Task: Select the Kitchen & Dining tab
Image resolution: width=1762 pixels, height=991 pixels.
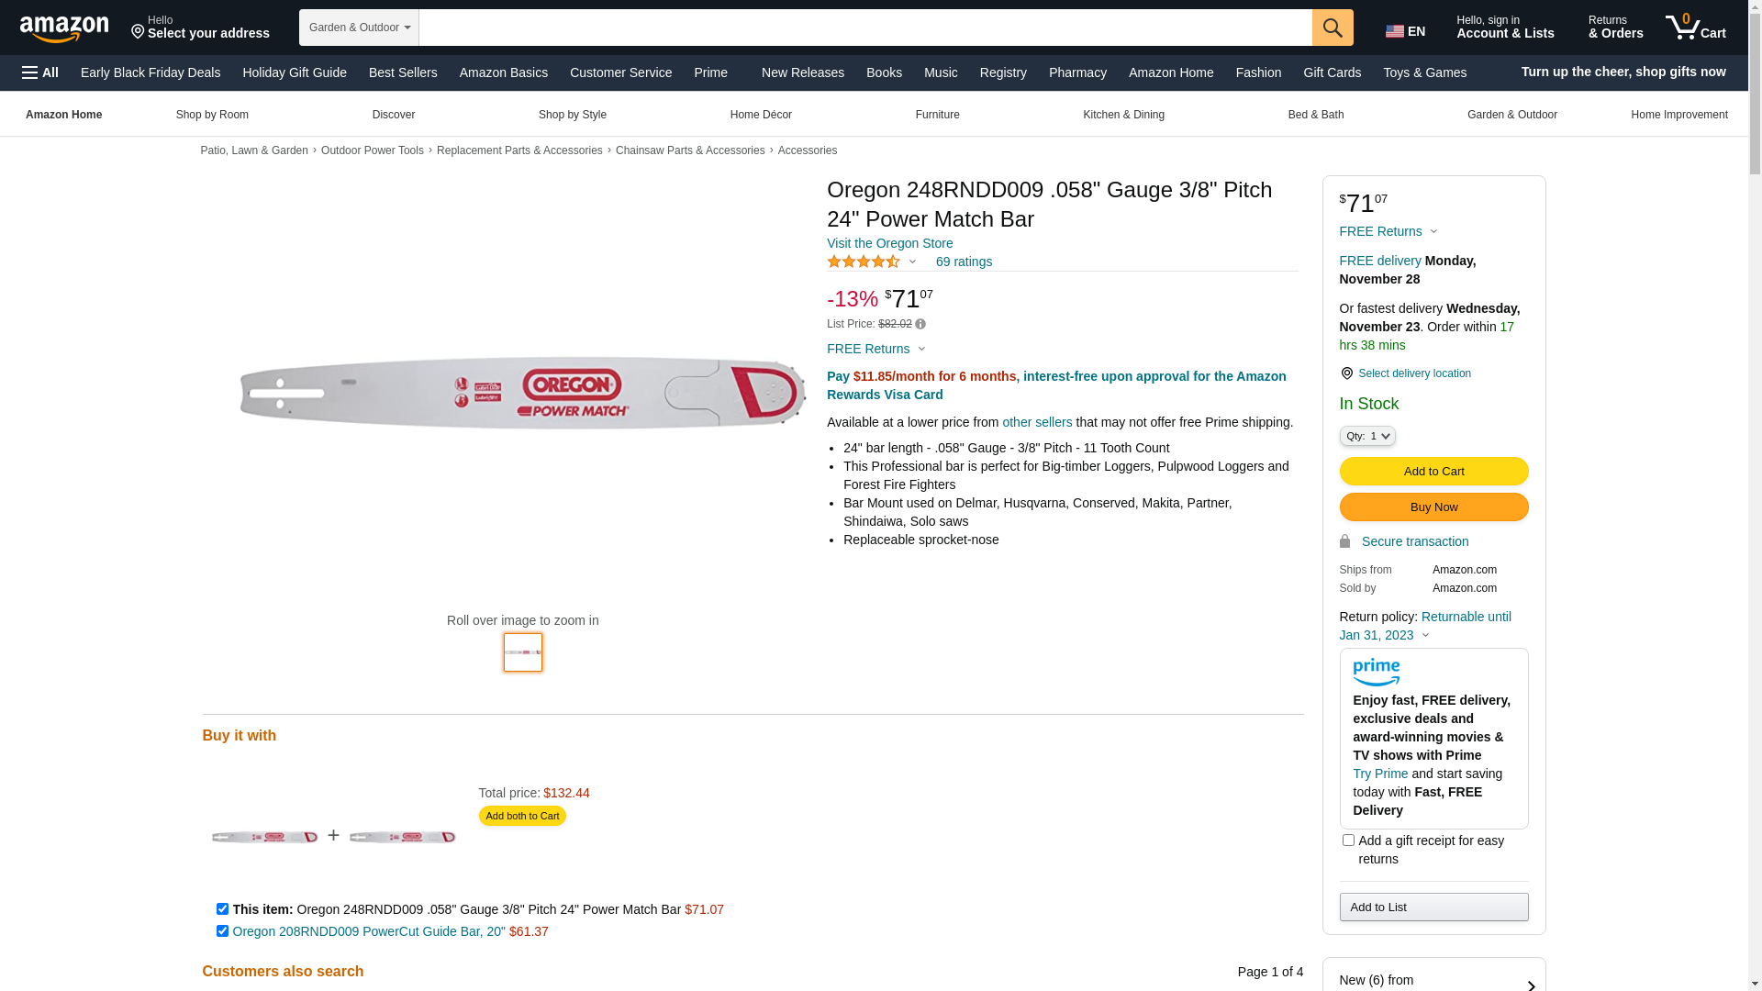Action: pos(1123,115)
